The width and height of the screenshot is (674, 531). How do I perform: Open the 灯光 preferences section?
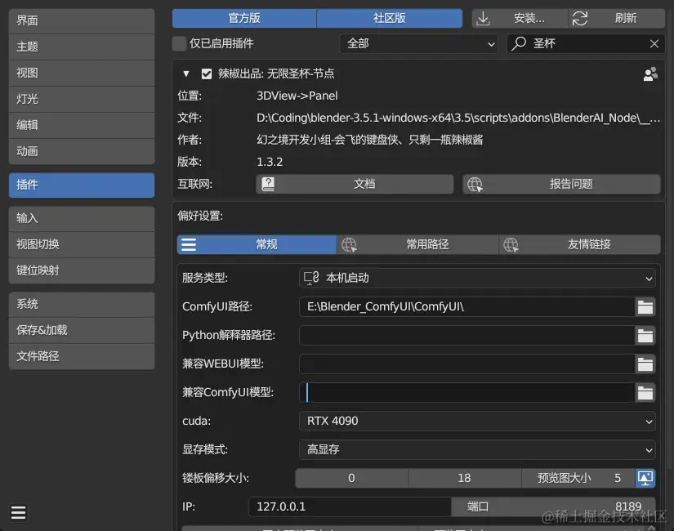pos(82,100)
